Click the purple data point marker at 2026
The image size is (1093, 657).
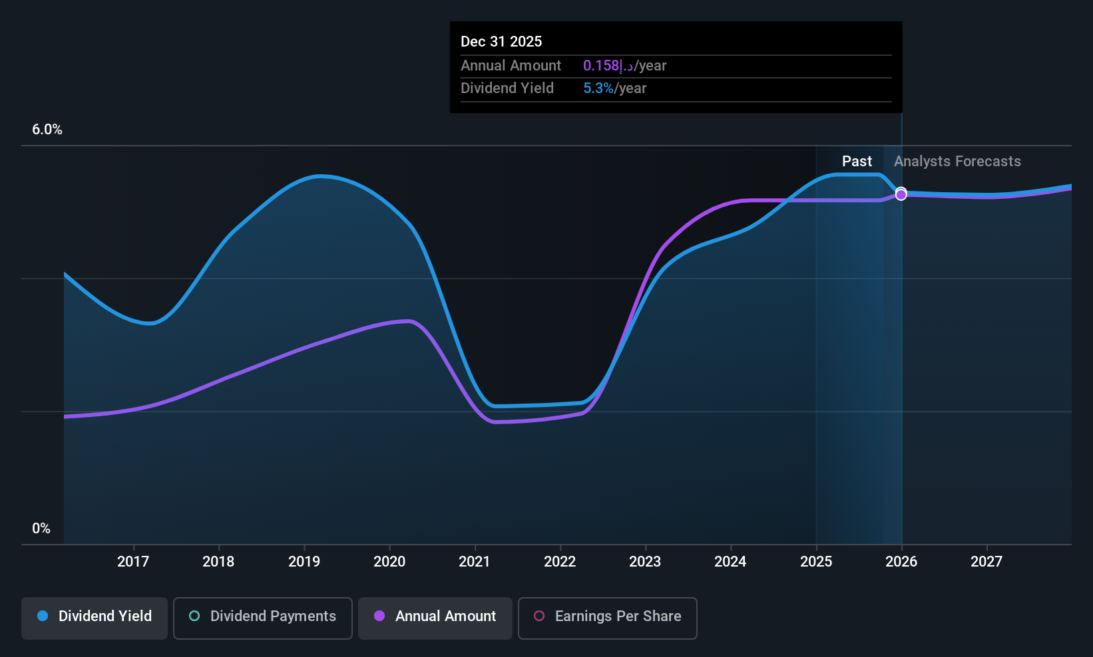pos(901,194)
